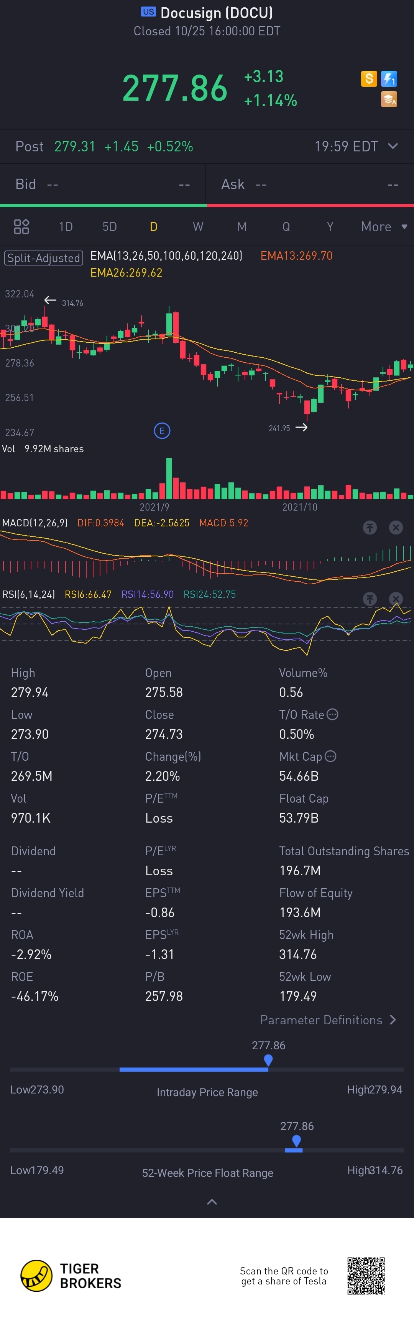Tap the orange stacked layers badge icon

click(x=389, y=99)
